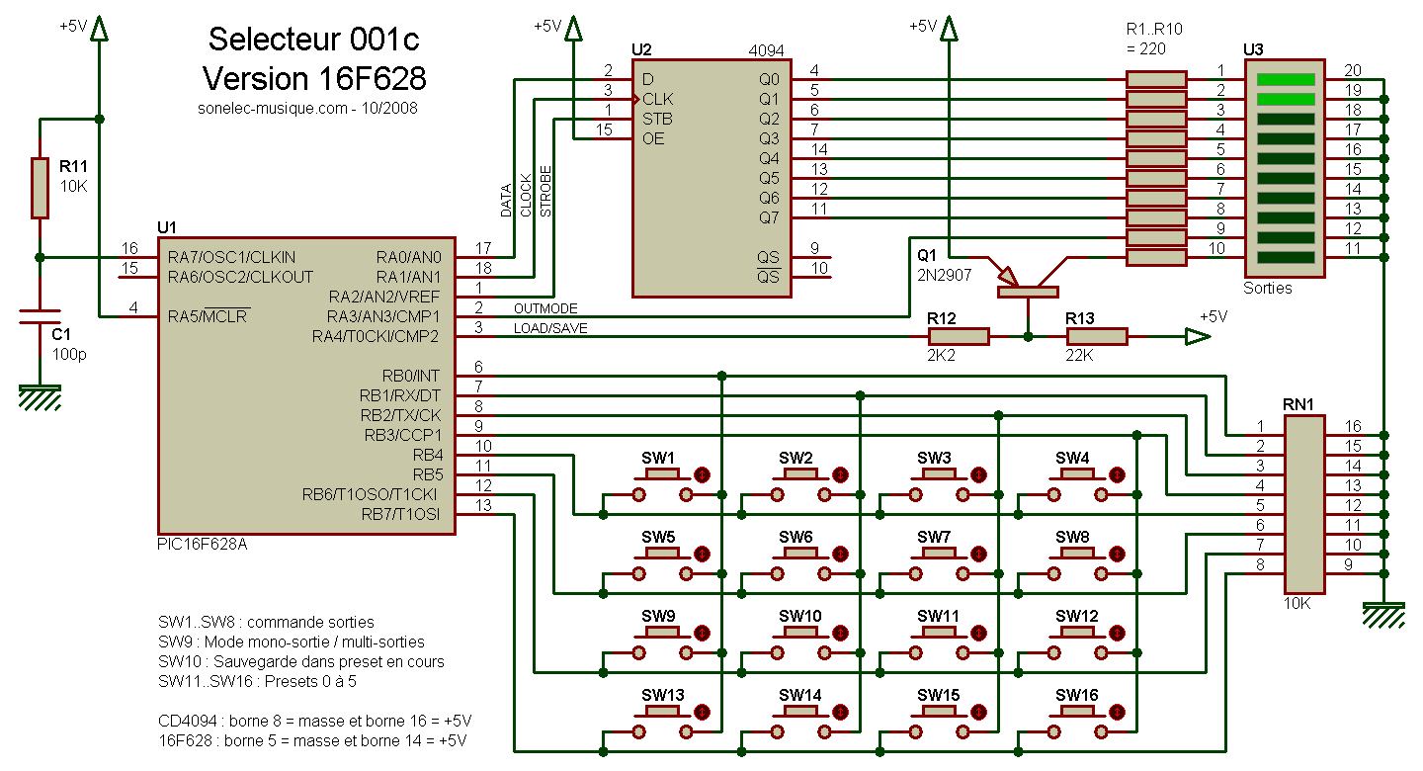
Task: Select the +5V power arrow above R11
Action: [99, 30]
